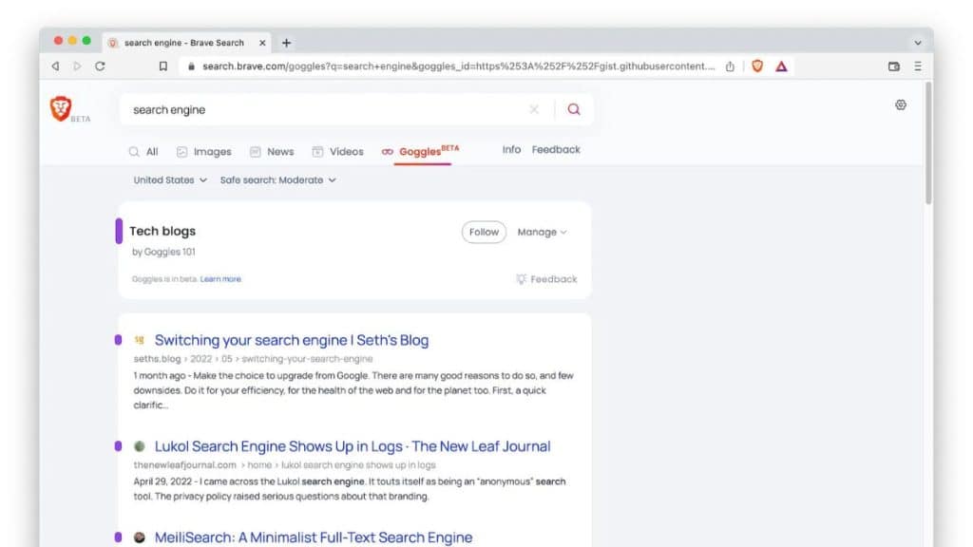Click the seths.blog breadcrumb URL
The width and height of the screenshot is (973, 547).
coord(253,358)
